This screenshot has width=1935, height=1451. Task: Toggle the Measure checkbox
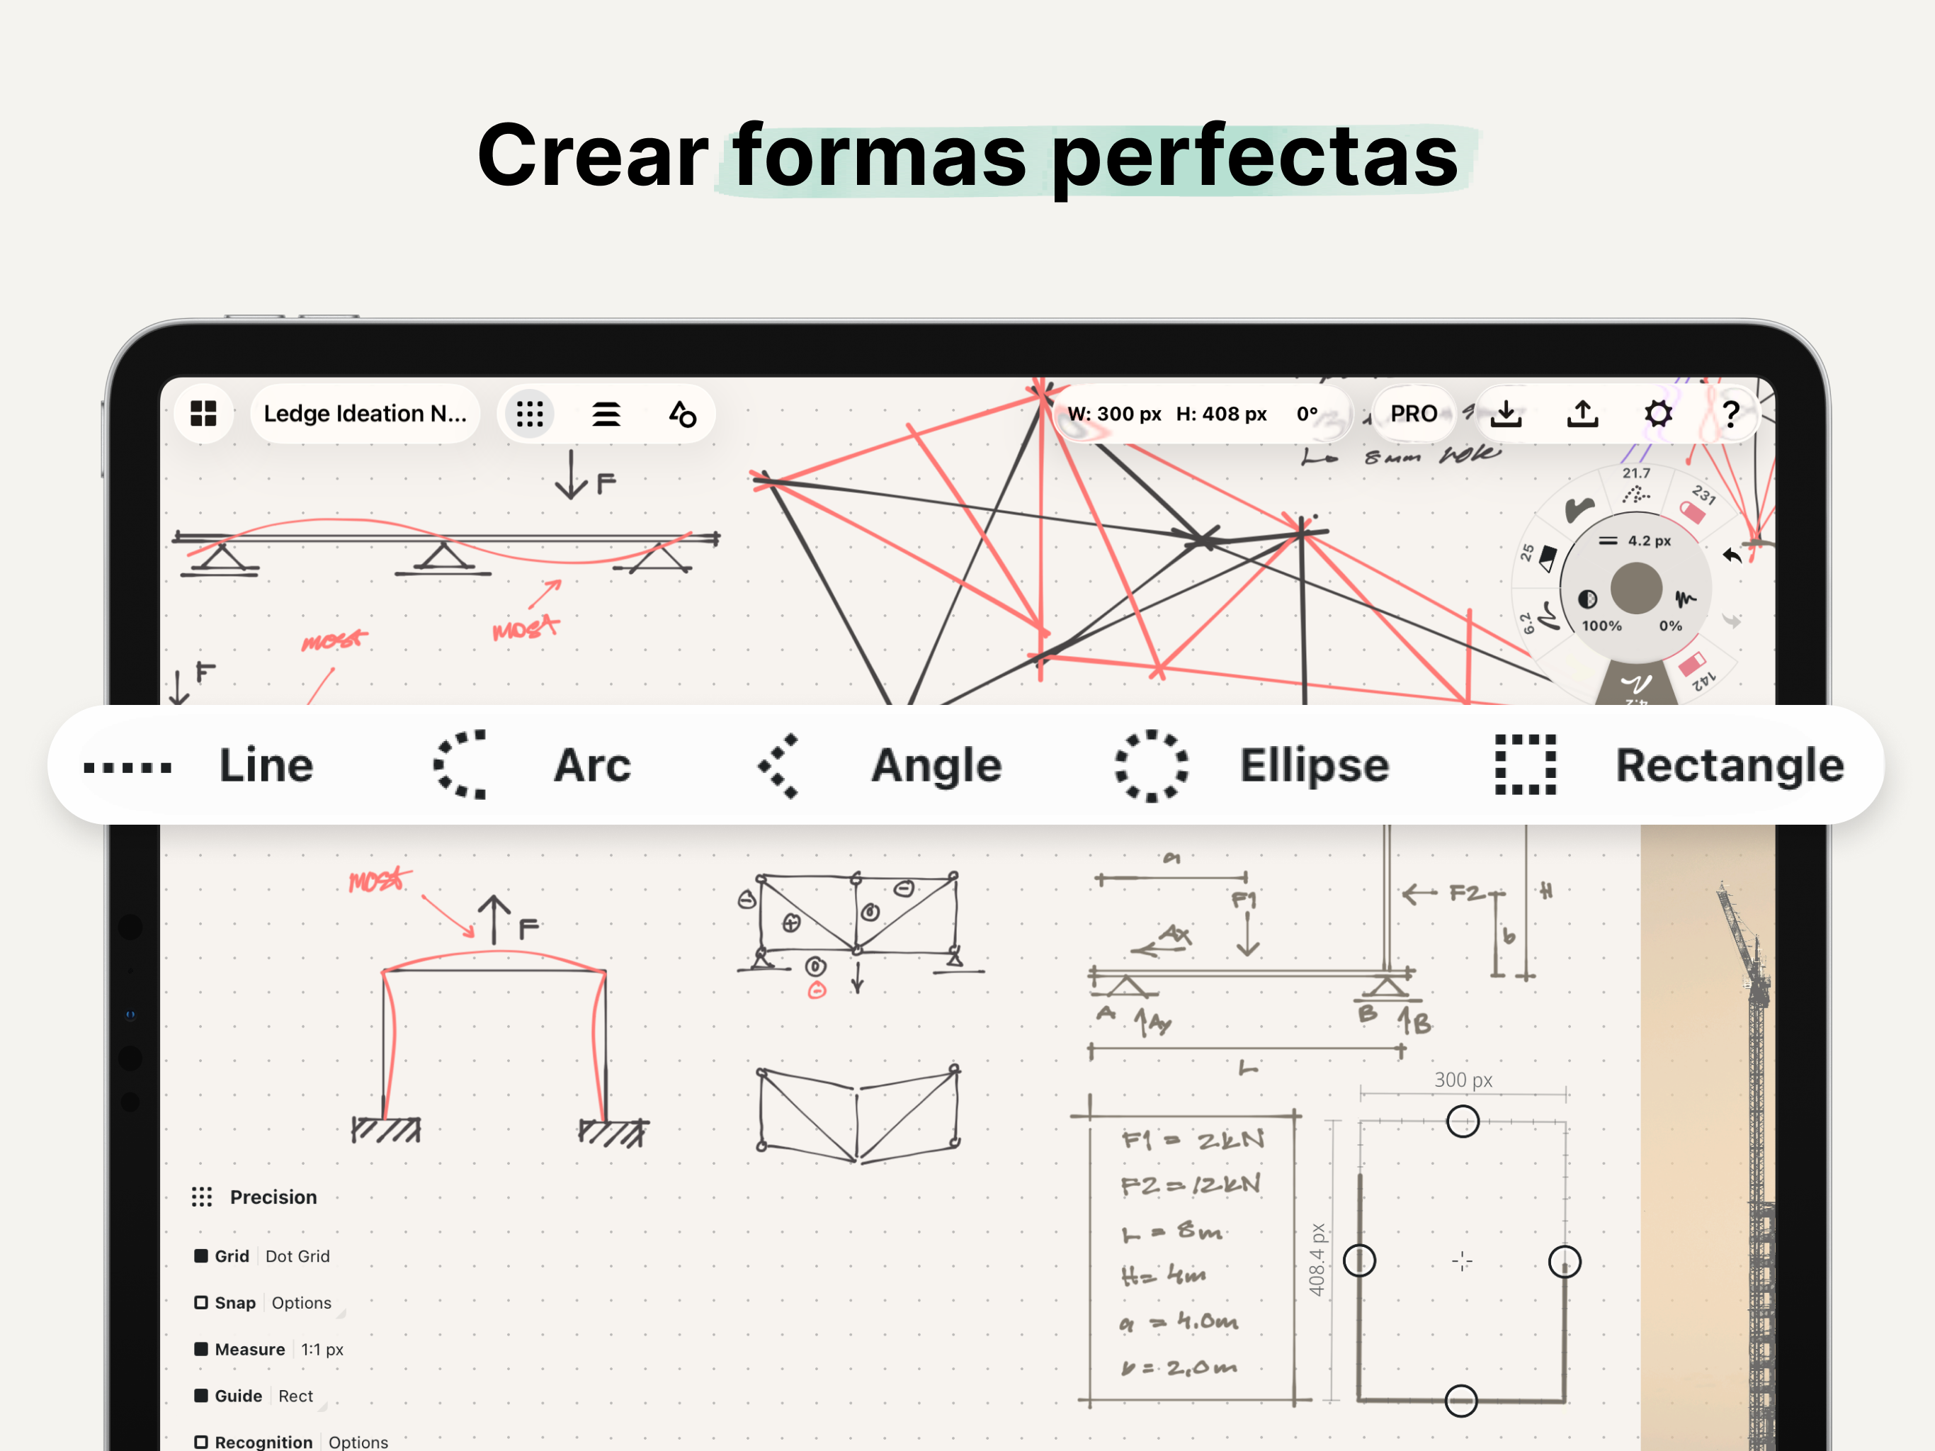click(x=201, y=1348)
